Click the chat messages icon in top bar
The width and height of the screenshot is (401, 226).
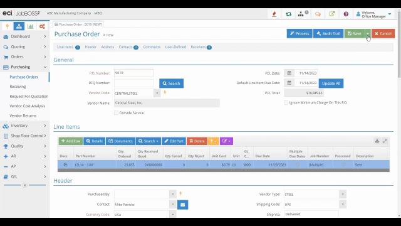coord(318,14)
